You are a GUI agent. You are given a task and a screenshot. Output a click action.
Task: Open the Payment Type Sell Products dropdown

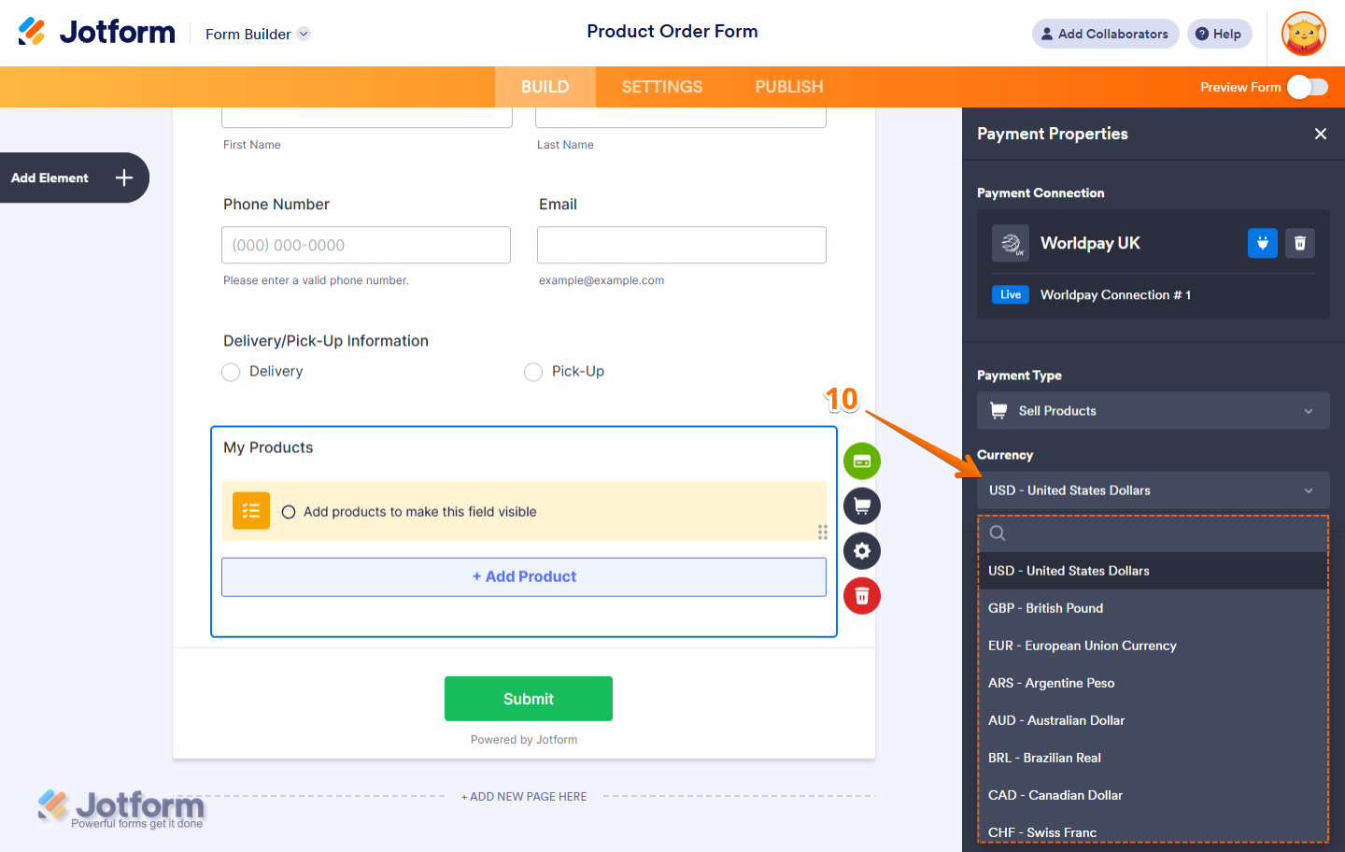pos(1153,411)
